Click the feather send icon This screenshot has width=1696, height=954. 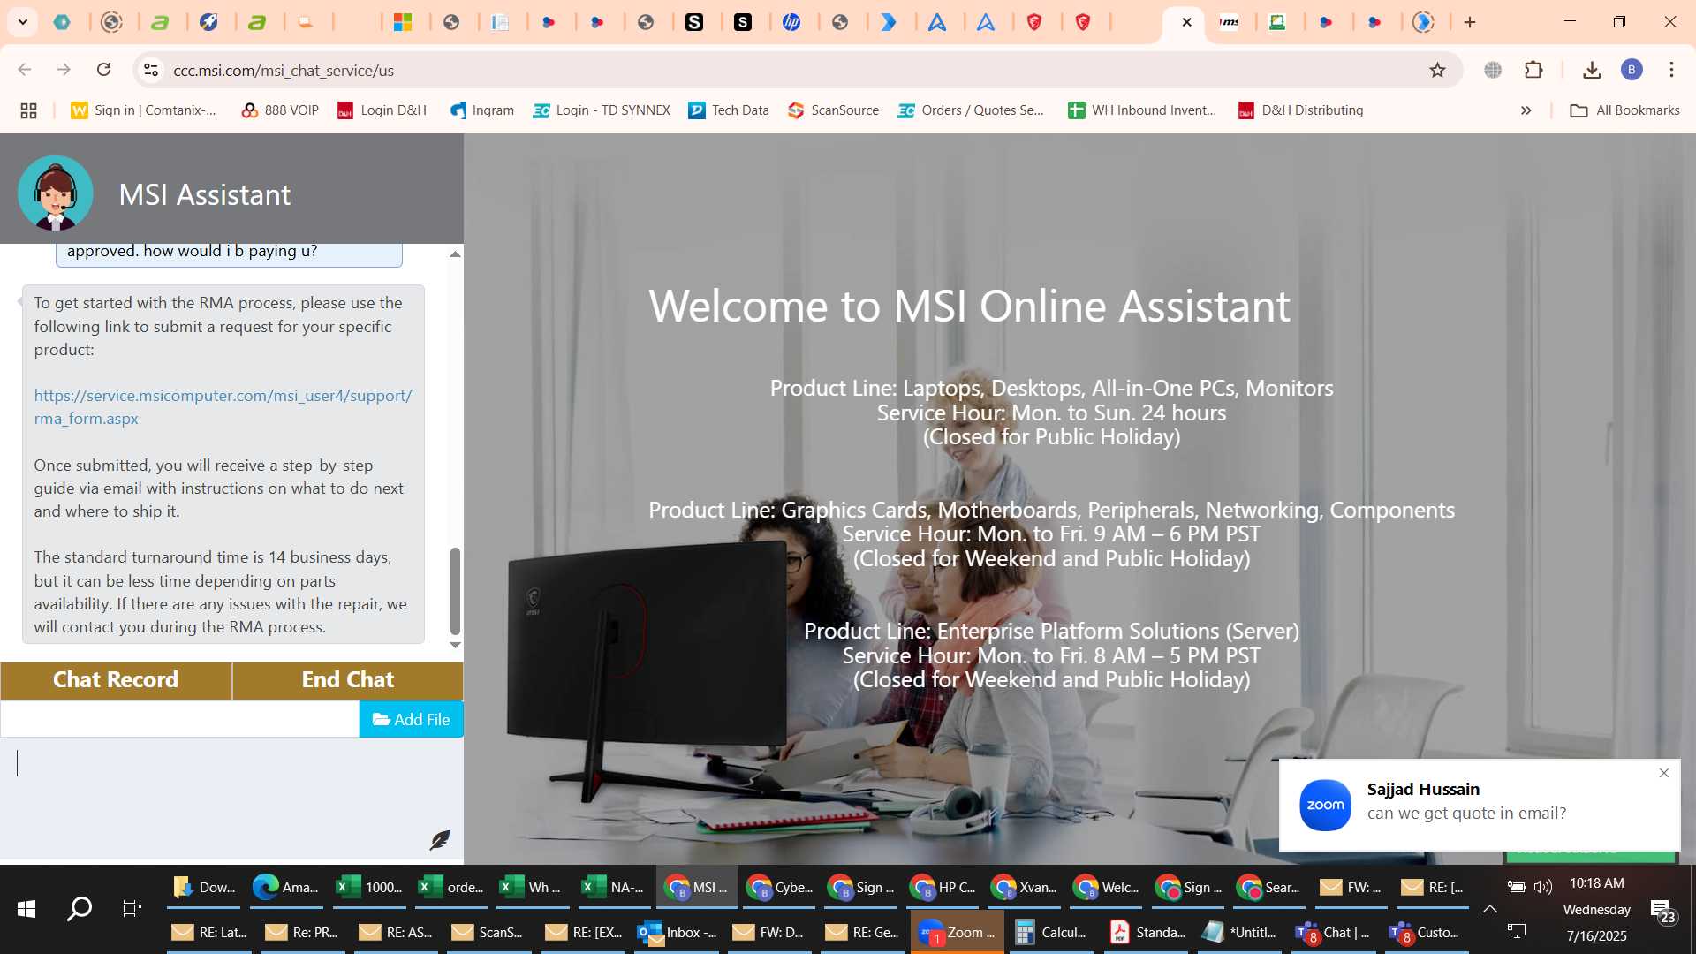pos(439,840)
